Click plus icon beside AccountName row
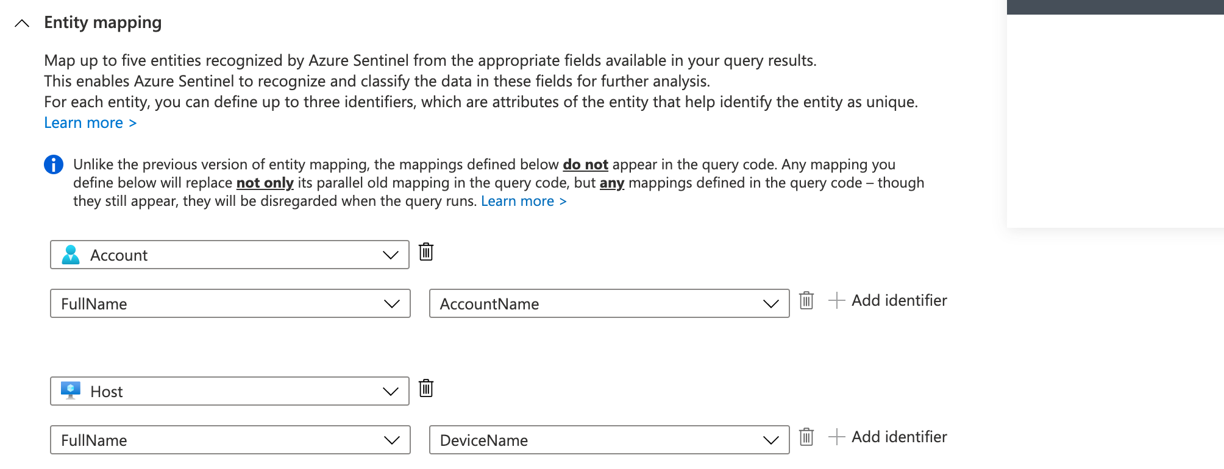 [837, 300]
